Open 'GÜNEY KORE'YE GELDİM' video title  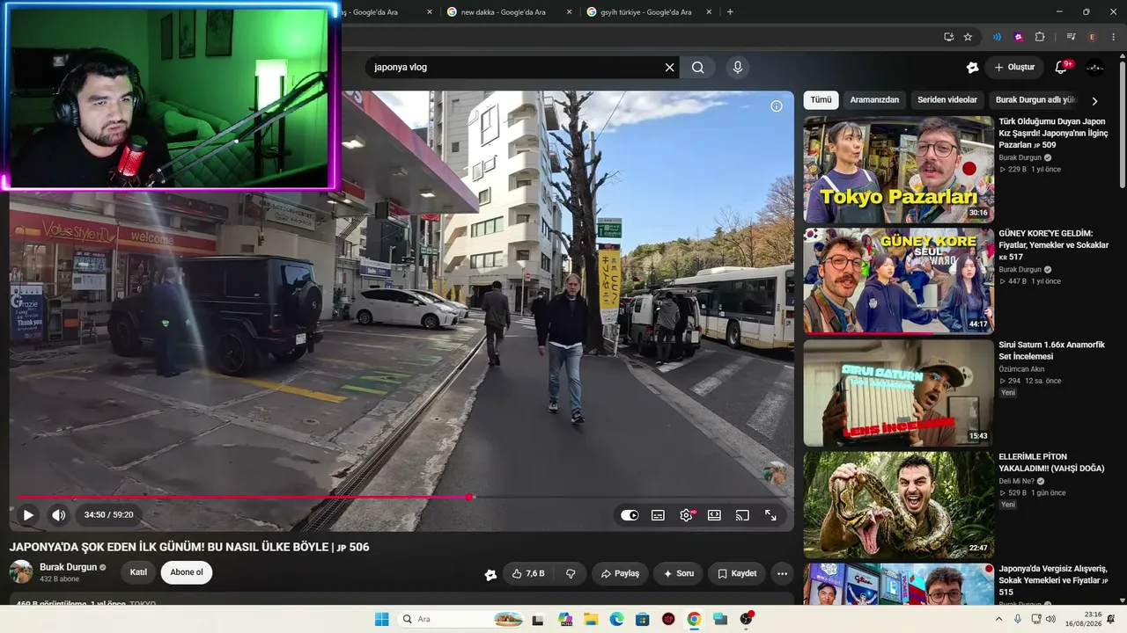[1053, 245]
